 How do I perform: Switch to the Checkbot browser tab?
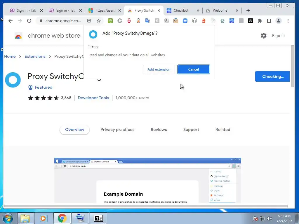tap(181, 10)
